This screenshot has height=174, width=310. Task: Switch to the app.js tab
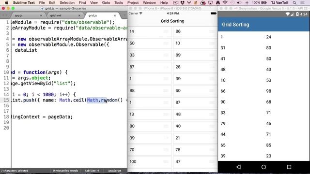click(x=18, y=15)
